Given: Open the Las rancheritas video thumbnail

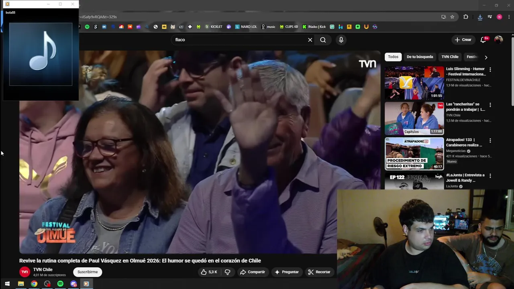Looking at the screenshot, I should pyautogui.click(x=414, y=118).
